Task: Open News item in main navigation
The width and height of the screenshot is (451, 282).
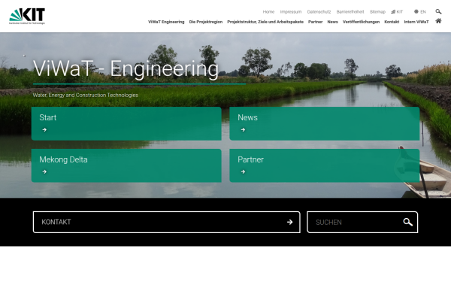Action: click(x=332, y=22)
